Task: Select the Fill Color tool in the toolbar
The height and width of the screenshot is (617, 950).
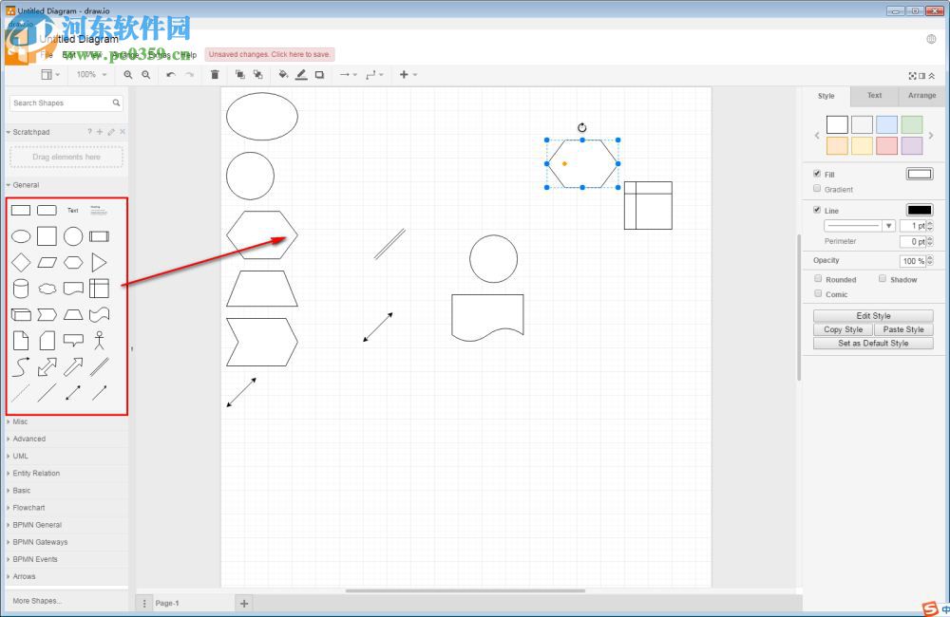Action: [x=283, y=74]
